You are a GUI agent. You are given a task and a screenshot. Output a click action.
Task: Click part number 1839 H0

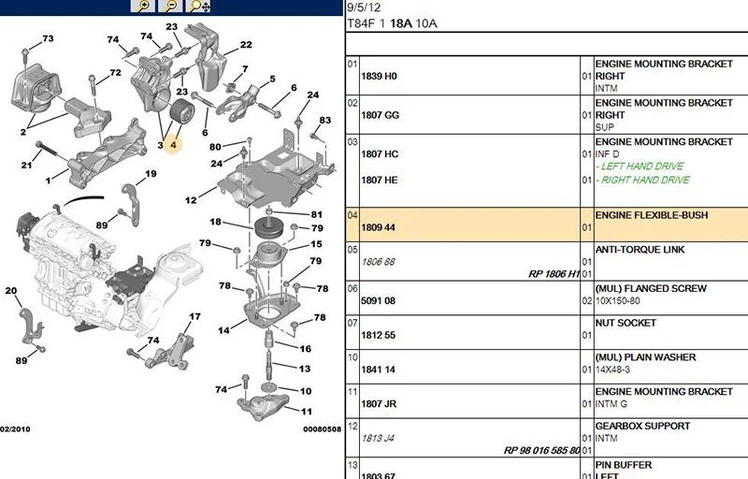(379, 77)
